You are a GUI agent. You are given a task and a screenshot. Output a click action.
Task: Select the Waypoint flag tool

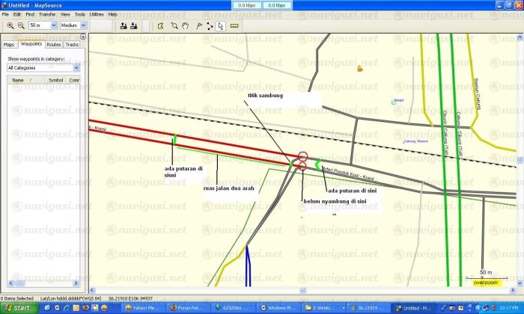198,25
